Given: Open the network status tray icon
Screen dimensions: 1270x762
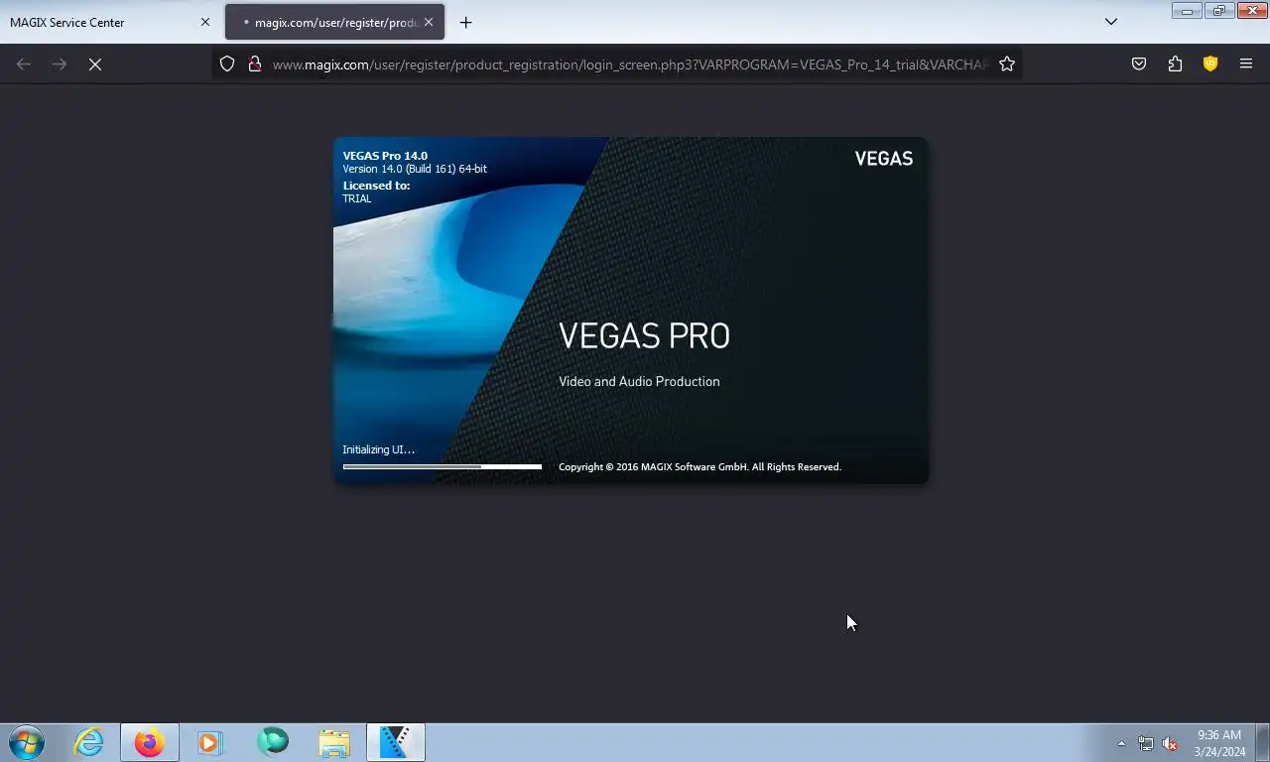Looking at the screenshot, I should coord(1146,743).
